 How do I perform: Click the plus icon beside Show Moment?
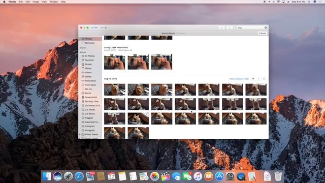(x=258, y=79)
